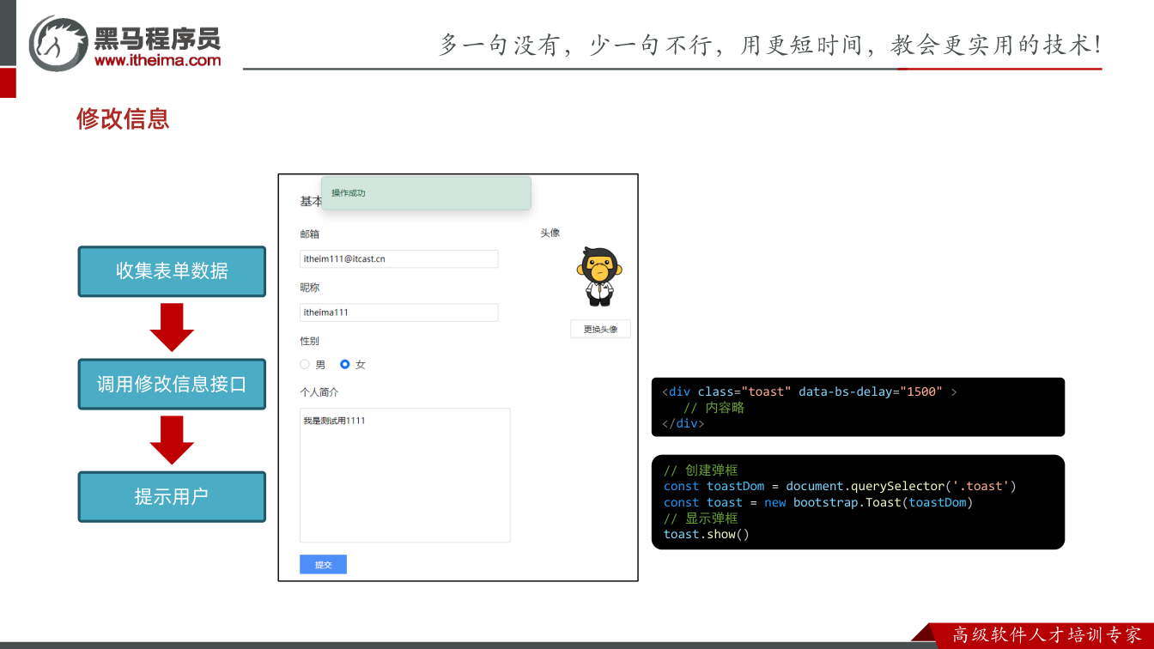
Task: Submit the form with 提交 button
Action: click(x=323, y=564)
